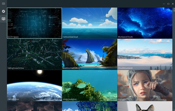This screenshot has width=175, height=111.
Task: Click the vertical scrollbar up arrow
Action: point(174,8)
